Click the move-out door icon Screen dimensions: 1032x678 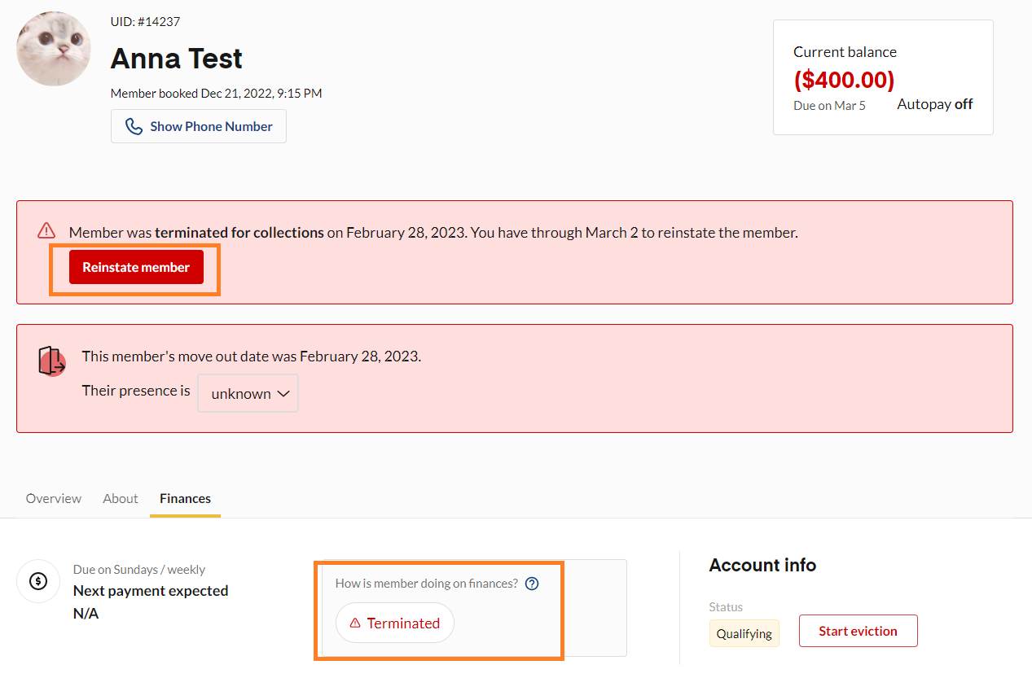(52, 361)
